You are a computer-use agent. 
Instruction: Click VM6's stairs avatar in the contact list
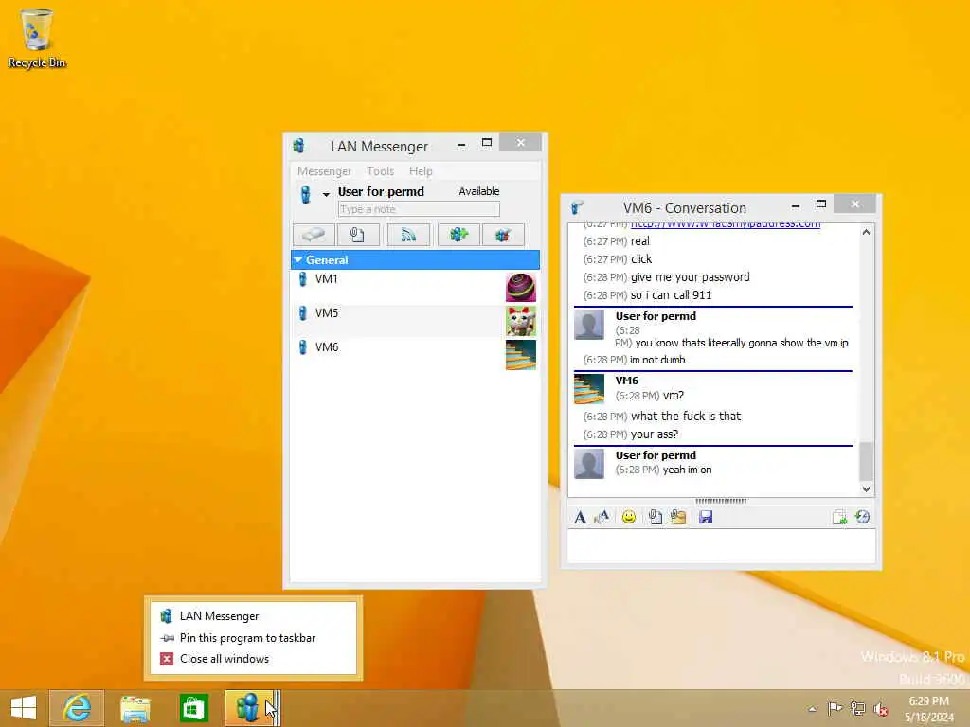coord(521,355)
